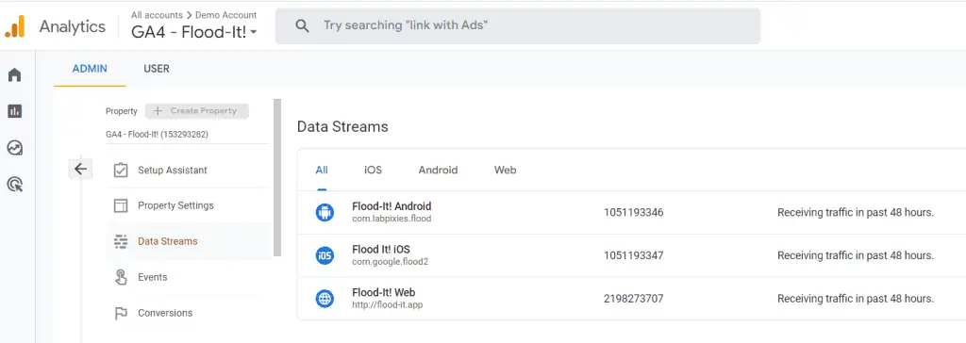This screenshot has width=966, height=343.
Task: Select the iOS streams tab
Action: 373,170
